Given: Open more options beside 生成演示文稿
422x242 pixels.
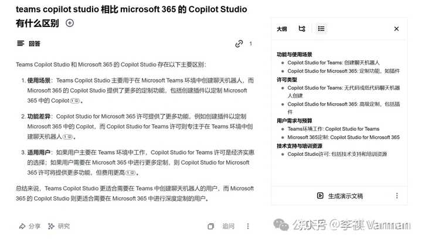Looking at the screenshot, I should [397, 196].
